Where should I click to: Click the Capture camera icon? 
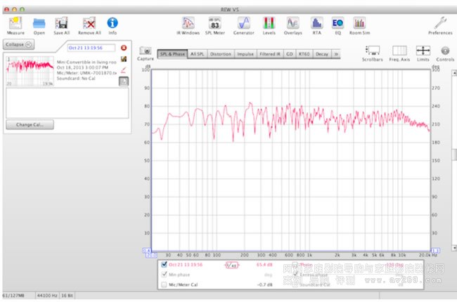(x=146, y=51)
